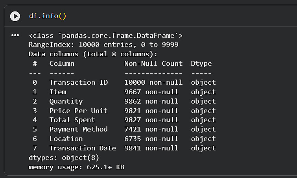This screenshot has width=297, height=178.
Task: Click the 'Total Spent' column name
Action: click(72, 120)
